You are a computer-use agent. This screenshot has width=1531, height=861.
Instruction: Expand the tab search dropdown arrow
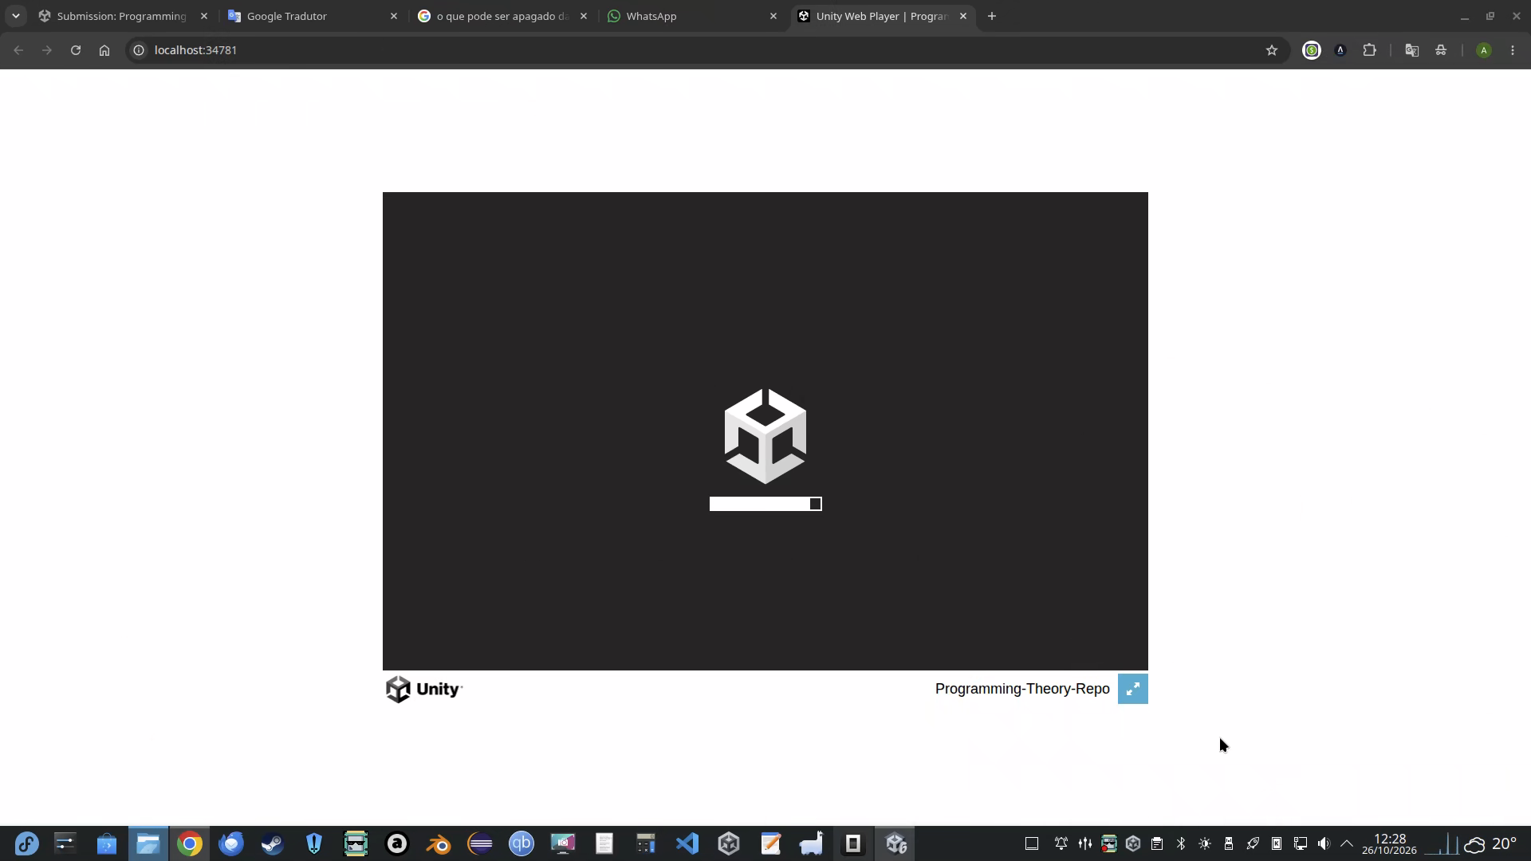(15, 16)
